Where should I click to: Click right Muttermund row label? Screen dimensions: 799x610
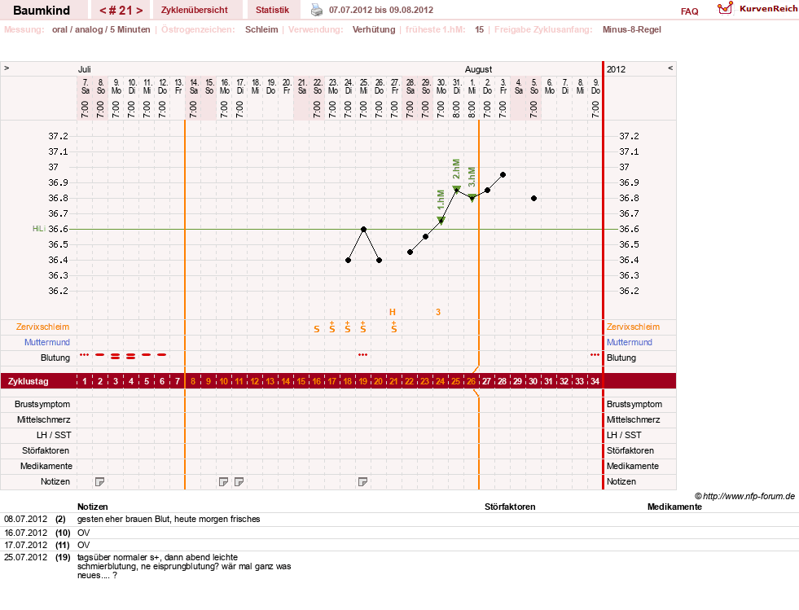[630, 342]
